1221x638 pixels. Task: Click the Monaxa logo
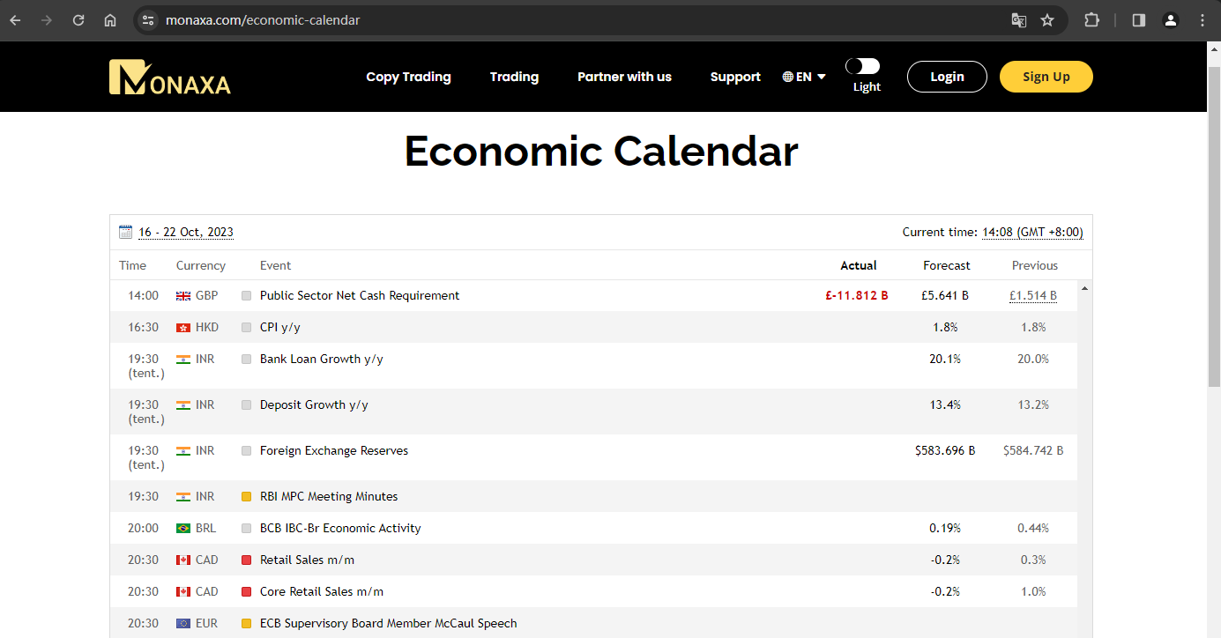pos(170,77)
